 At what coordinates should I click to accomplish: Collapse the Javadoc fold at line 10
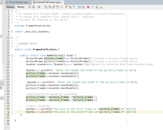pyautogui.click(x=12, y=38)
